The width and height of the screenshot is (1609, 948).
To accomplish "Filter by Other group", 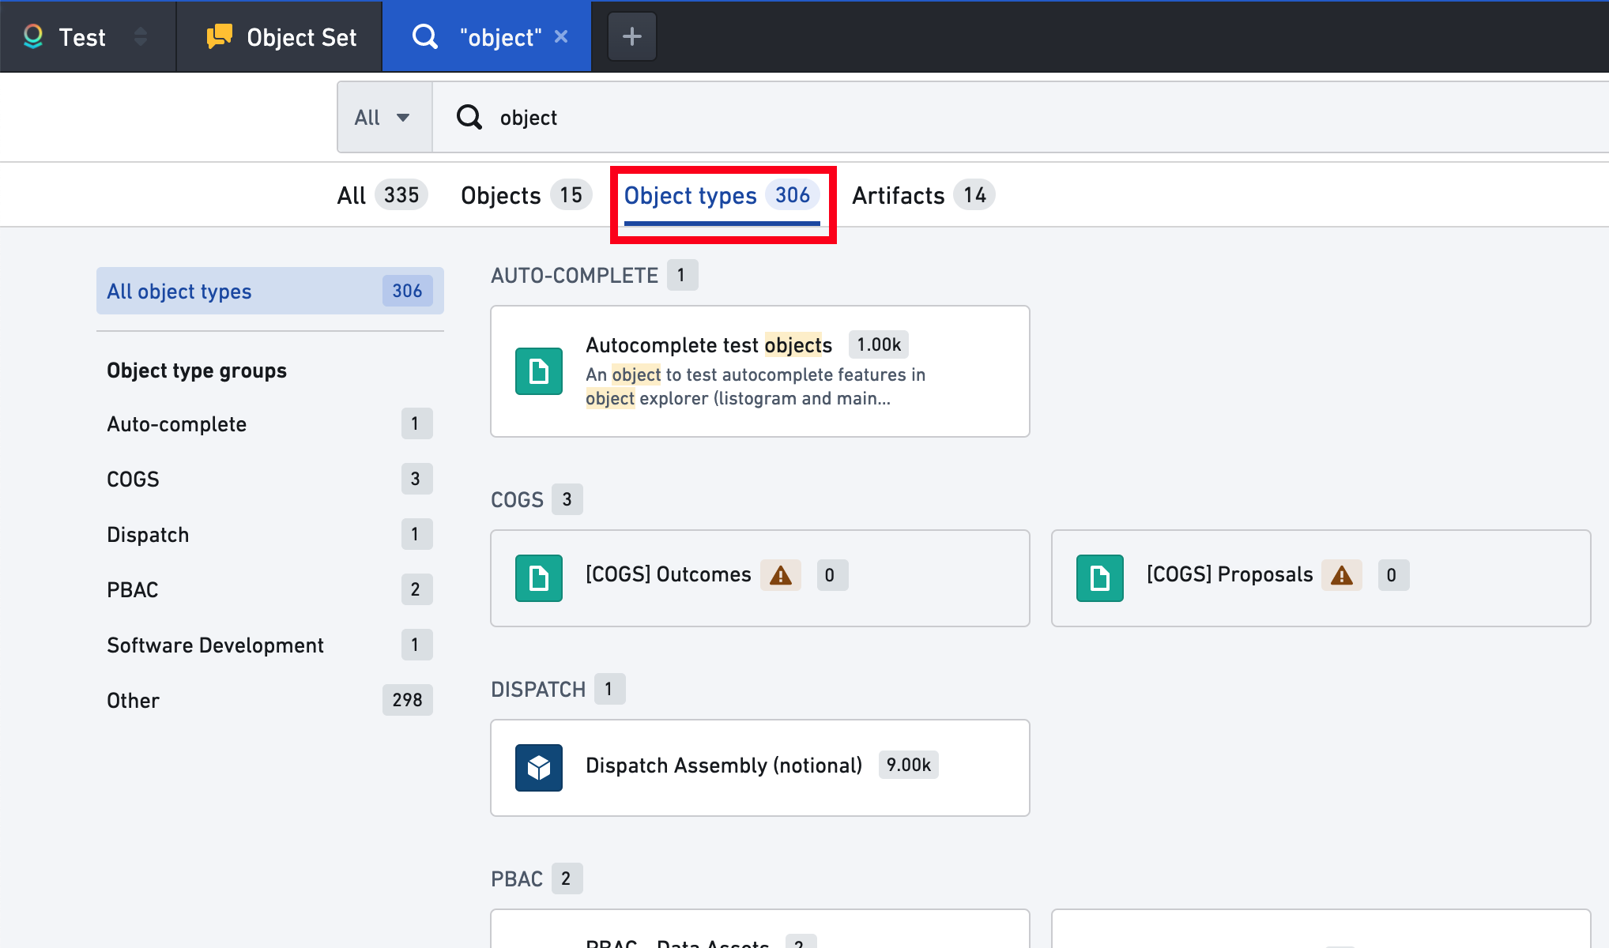I will click(x=270, y=701).
